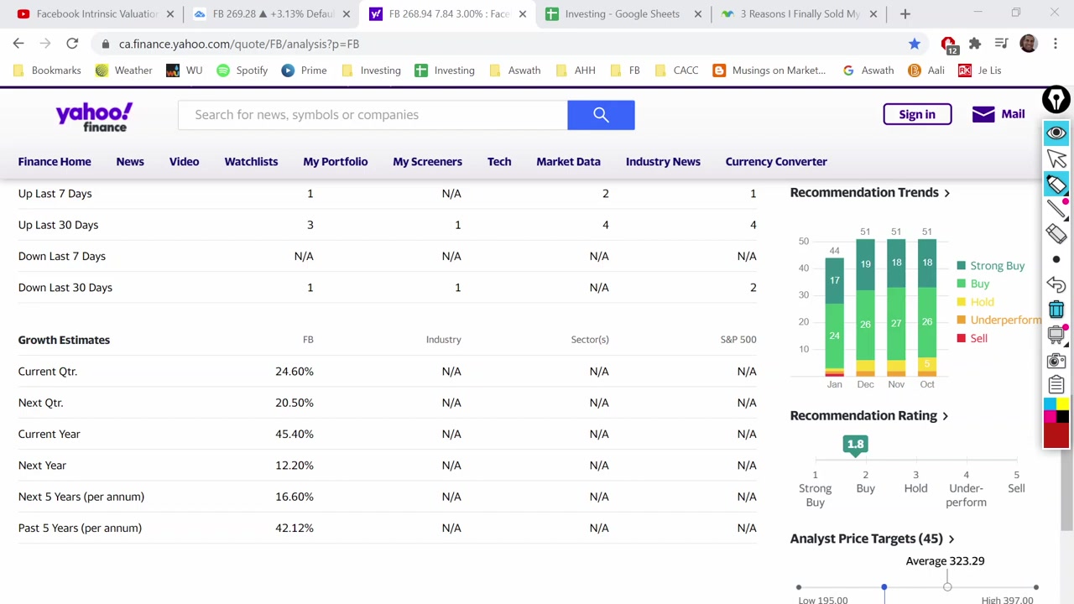Pick the cyan color swatch

point(1050,404)
